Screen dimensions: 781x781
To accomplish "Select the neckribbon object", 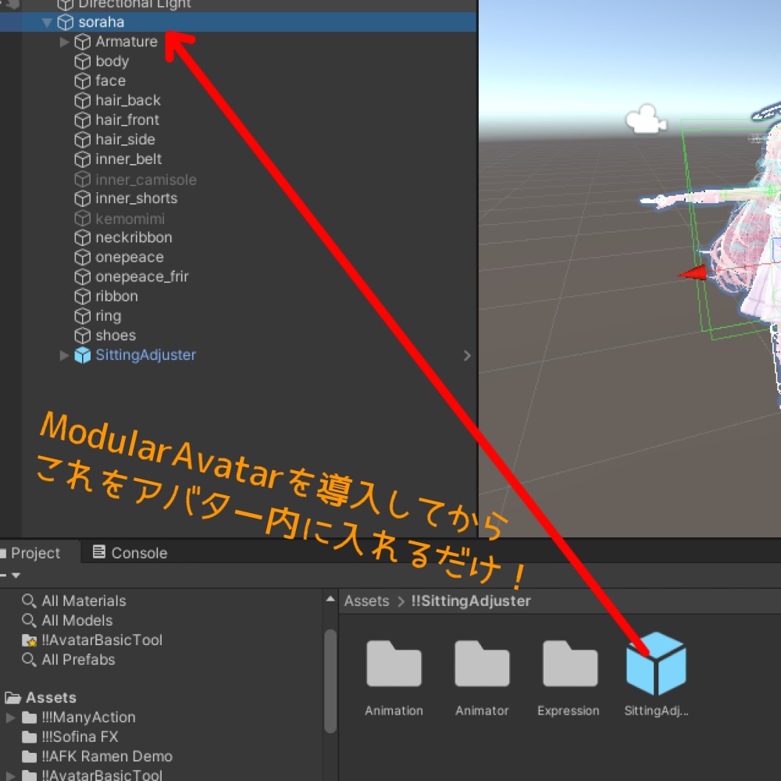I will [134, 237].
